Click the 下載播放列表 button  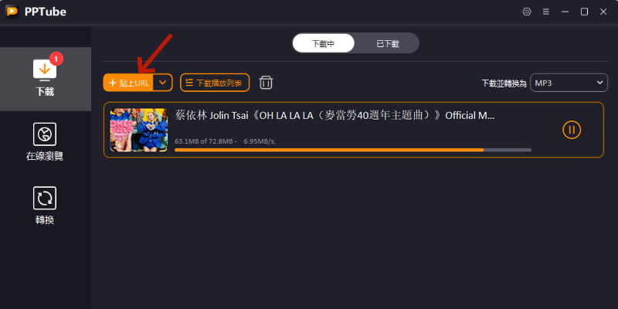click(x=215, y=83)
